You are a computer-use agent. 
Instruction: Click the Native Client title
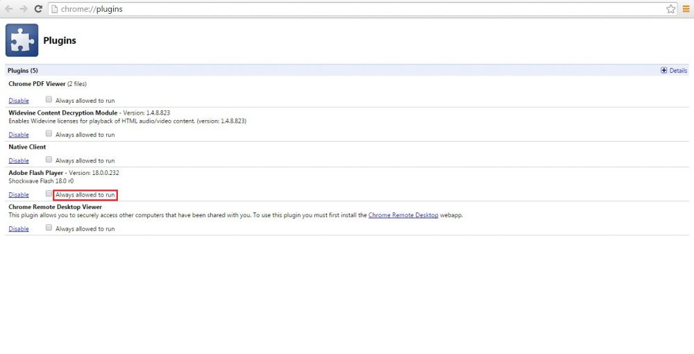pyautogui.click(x=27, y=147)
